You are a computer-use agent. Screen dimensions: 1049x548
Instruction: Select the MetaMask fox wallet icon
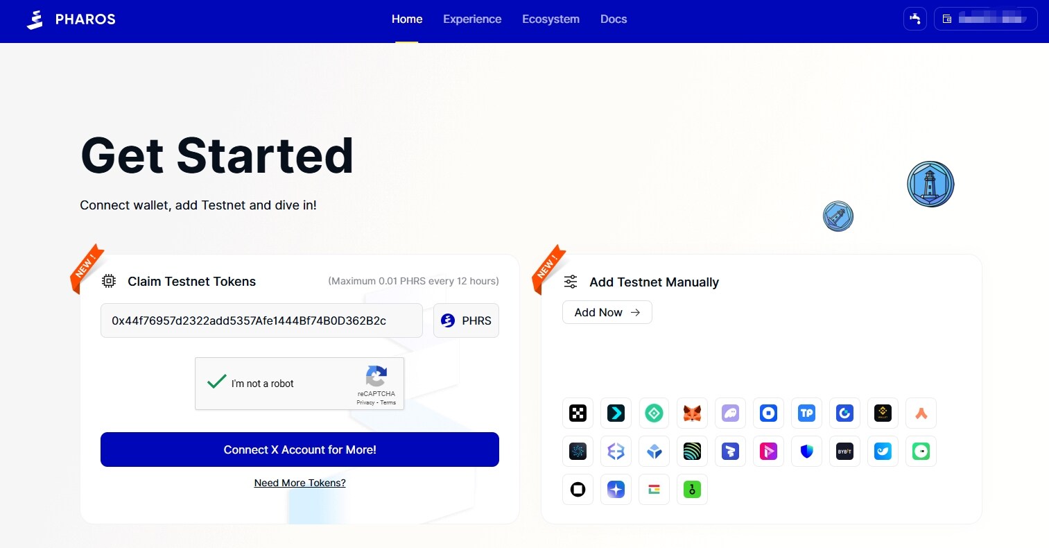[692, 413]
